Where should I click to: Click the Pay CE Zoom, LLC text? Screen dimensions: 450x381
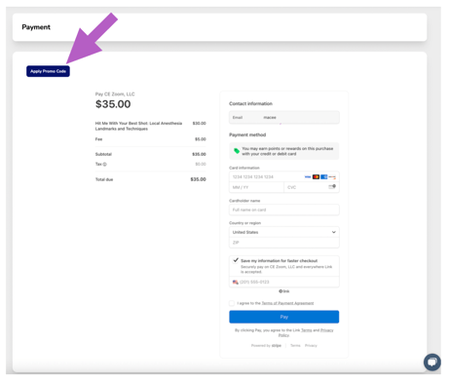(x=115, y=94)
